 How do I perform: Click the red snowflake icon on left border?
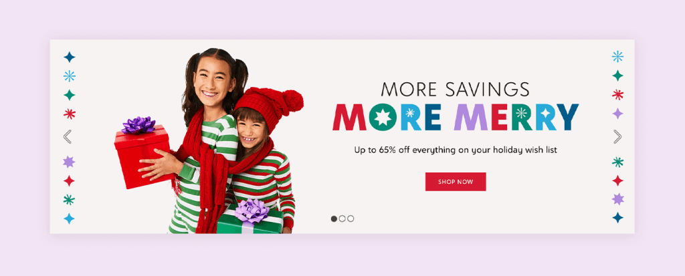[70, 114]
